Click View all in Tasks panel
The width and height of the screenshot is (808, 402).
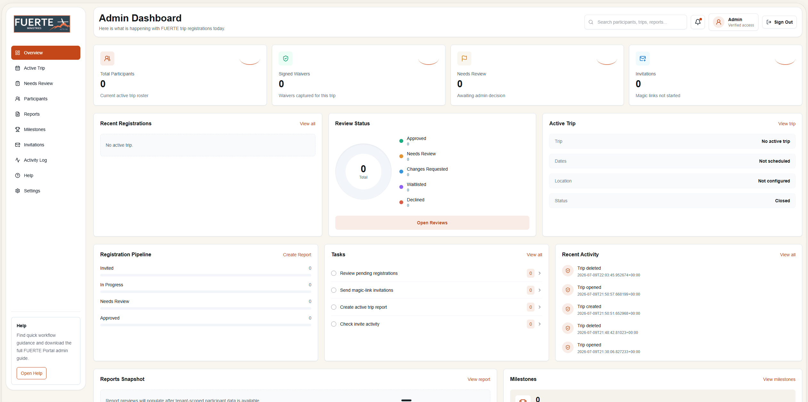click(x=534, y=255)
